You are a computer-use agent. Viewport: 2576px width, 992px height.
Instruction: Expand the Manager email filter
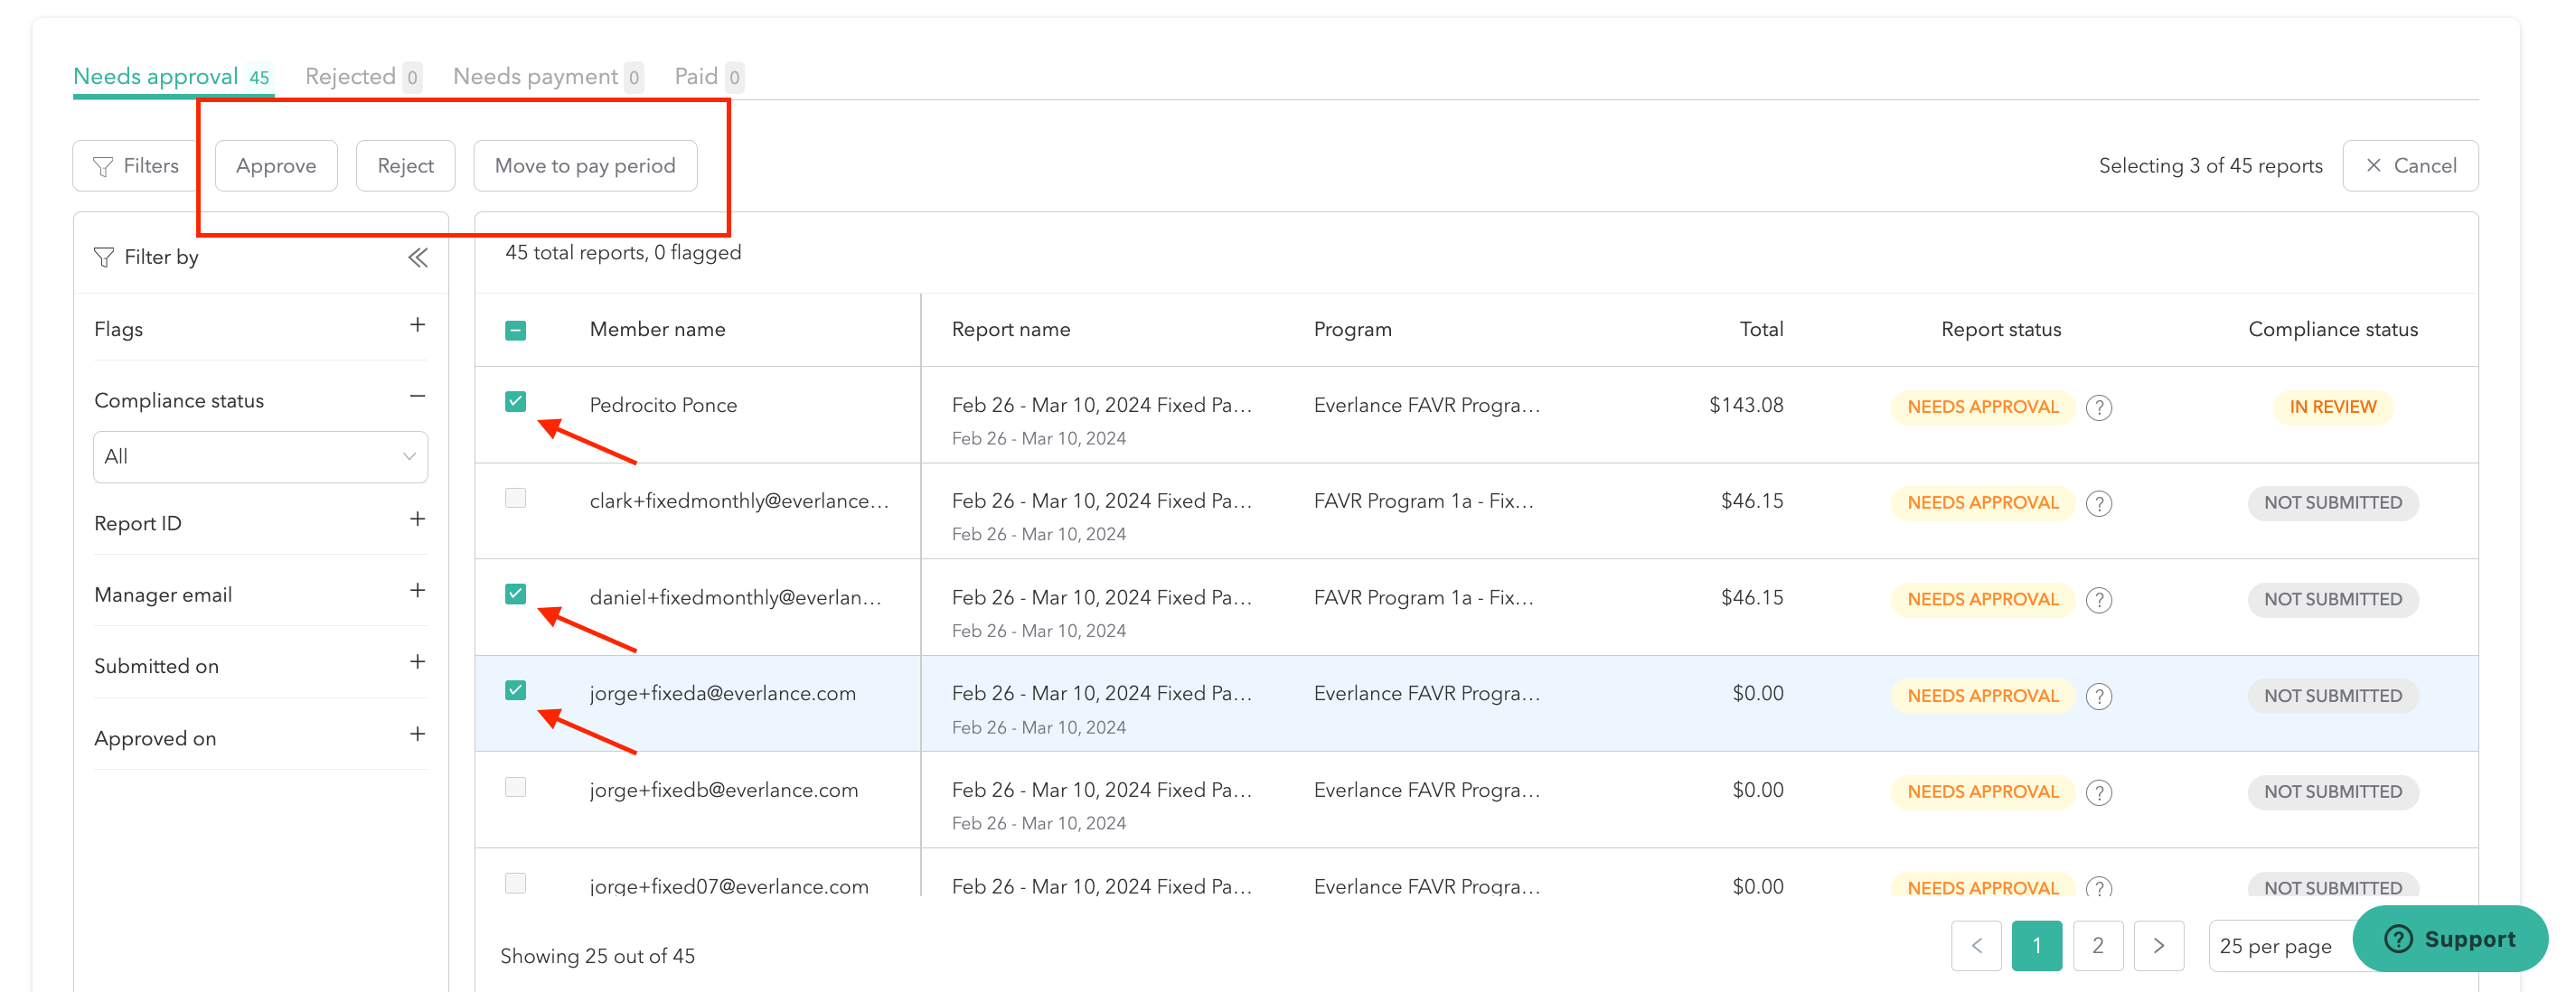pos(418,591)
